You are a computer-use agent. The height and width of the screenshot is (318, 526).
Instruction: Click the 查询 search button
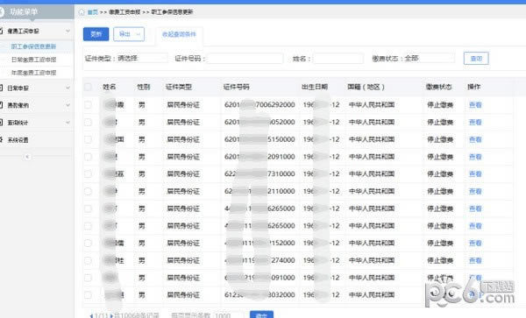pos(476,59)
